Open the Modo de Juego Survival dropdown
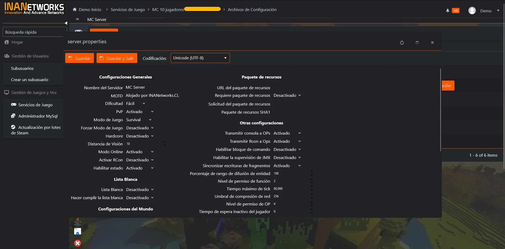Image resolution: width=505 pixels, height=249 pixels. point(139,120)
